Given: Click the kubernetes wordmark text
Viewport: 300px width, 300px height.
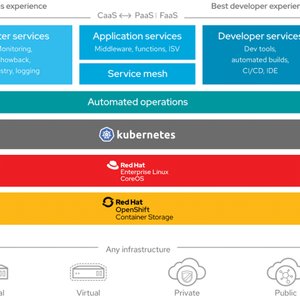Looking at the screenshot, I should point(146,135).
